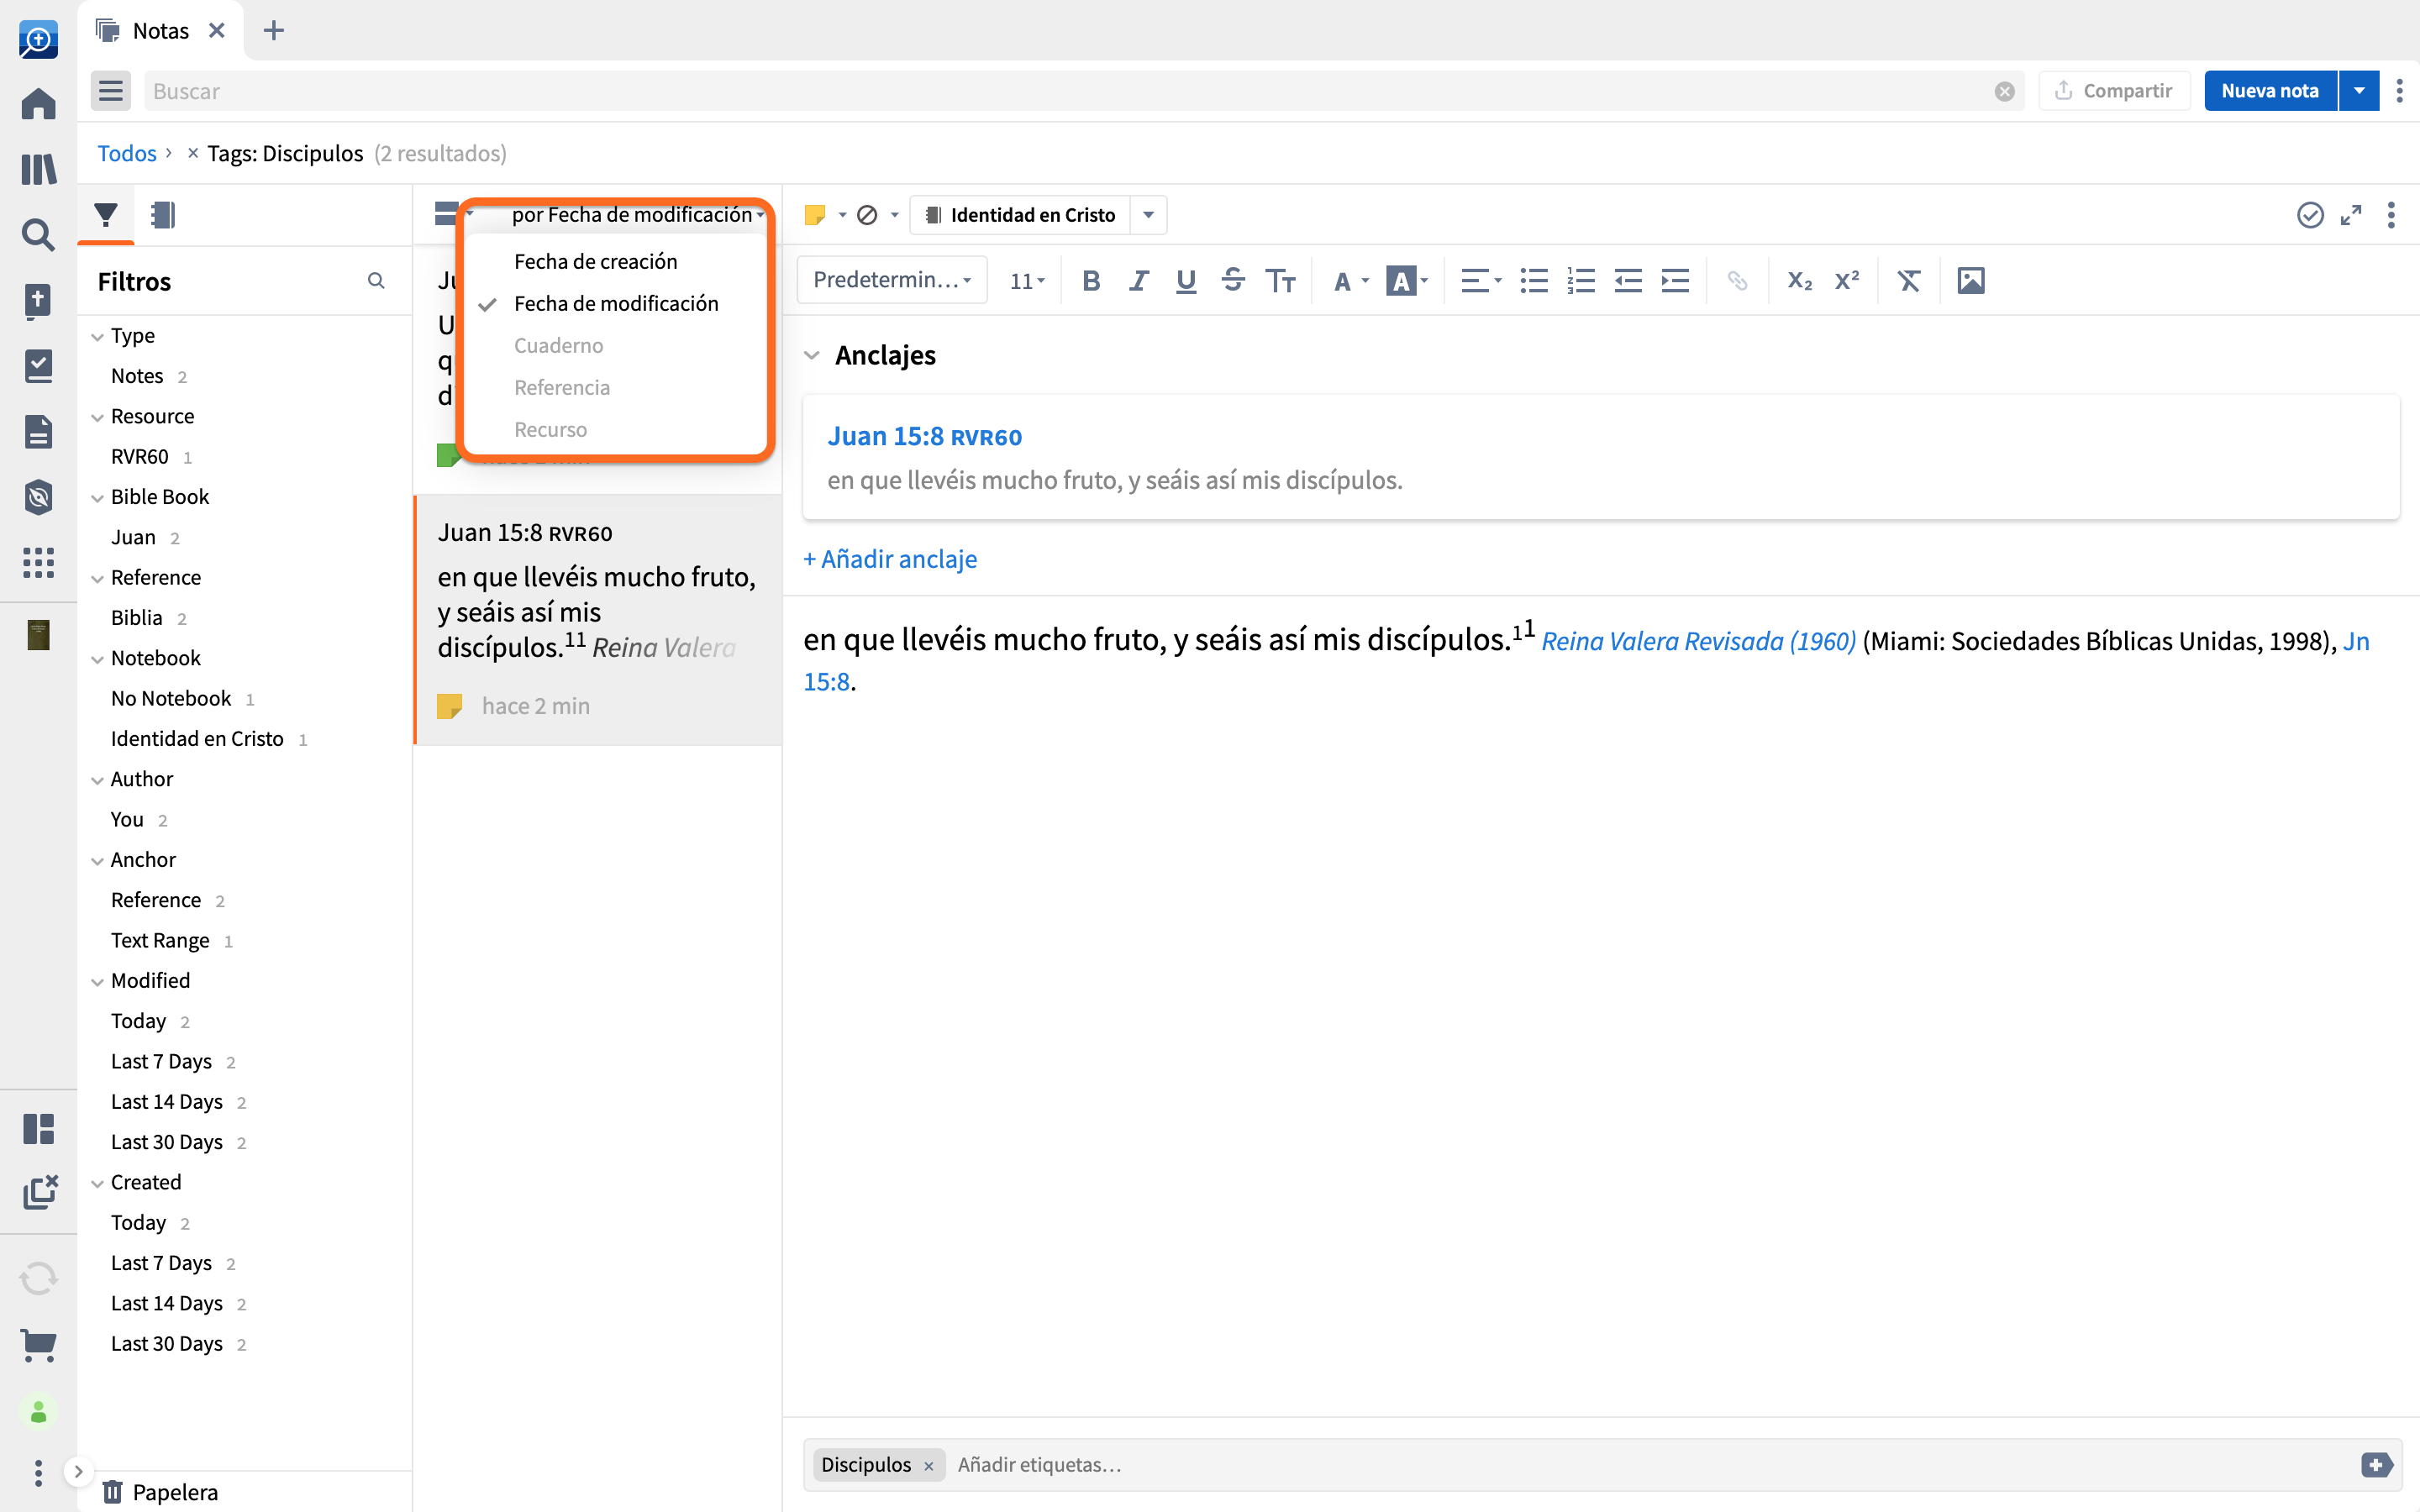Open the Predetermin... font dropdown
The height and width of the screenshot is (1512, 2420).
[x=891, y=281]
